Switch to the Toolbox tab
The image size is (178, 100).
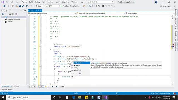click(x=16, y=86)
